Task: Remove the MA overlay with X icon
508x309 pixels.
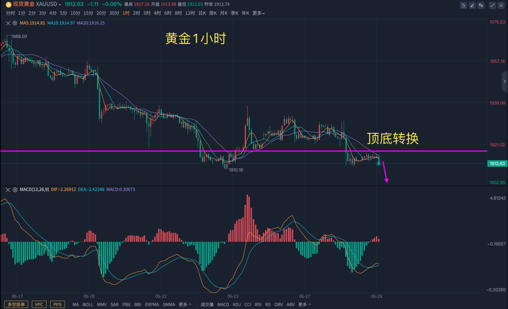Action: (8, 23)
